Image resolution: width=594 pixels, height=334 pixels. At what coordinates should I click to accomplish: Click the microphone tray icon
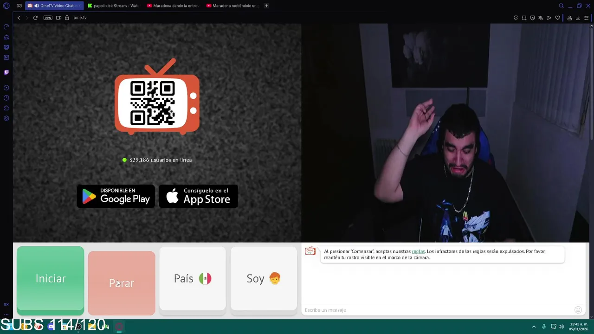pyautogui.click(x=544, y=327)
